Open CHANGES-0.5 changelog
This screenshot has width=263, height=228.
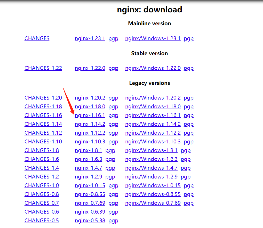point(42,220)
